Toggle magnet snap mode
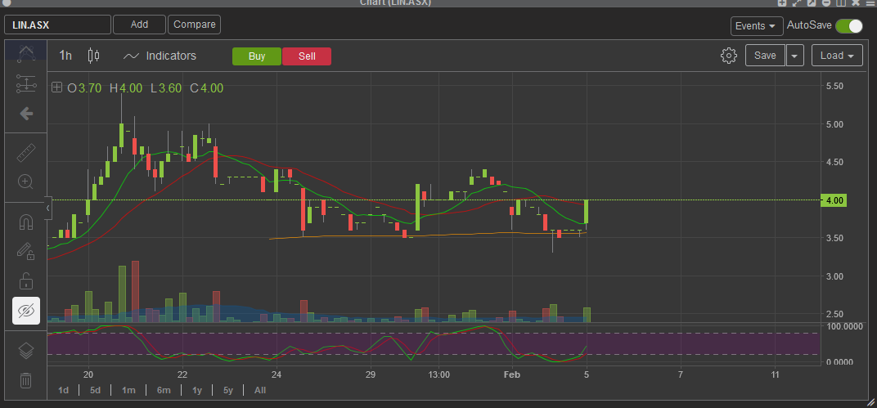Screen dimensions: 877x408 [x=25, y=222]
